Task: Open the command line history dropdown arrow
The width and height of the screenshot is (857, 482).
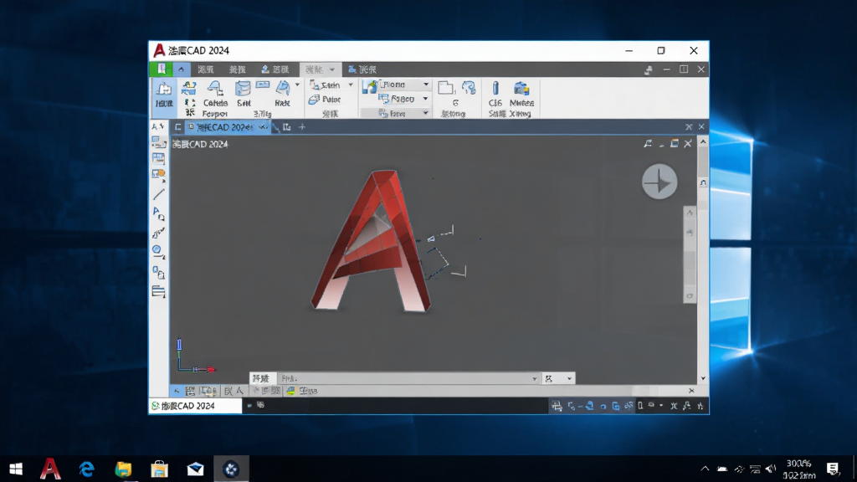Action: click(x=535, y=378)
